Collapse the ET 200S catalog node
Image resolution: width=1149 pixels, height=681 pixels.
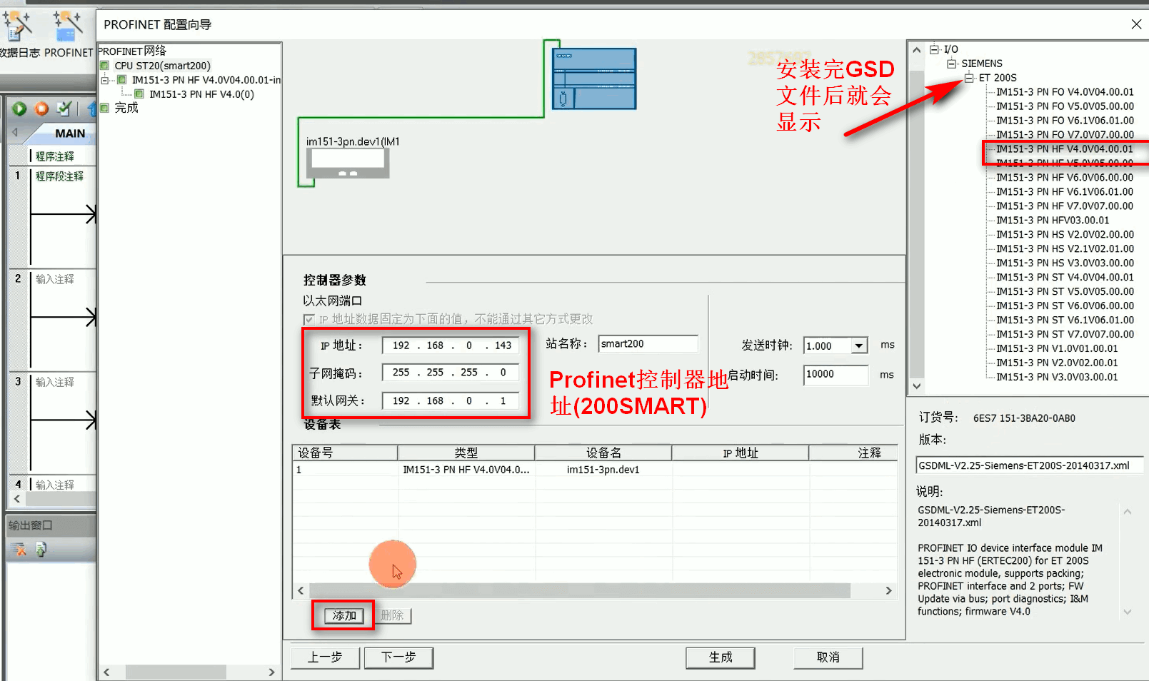coord(969,78)
